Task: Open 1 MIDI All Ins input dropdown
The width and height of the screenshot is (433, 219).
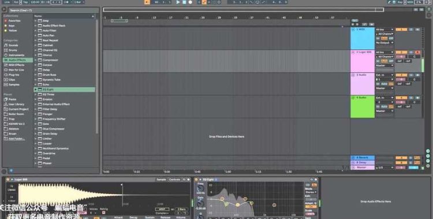Action: point(385,29)
